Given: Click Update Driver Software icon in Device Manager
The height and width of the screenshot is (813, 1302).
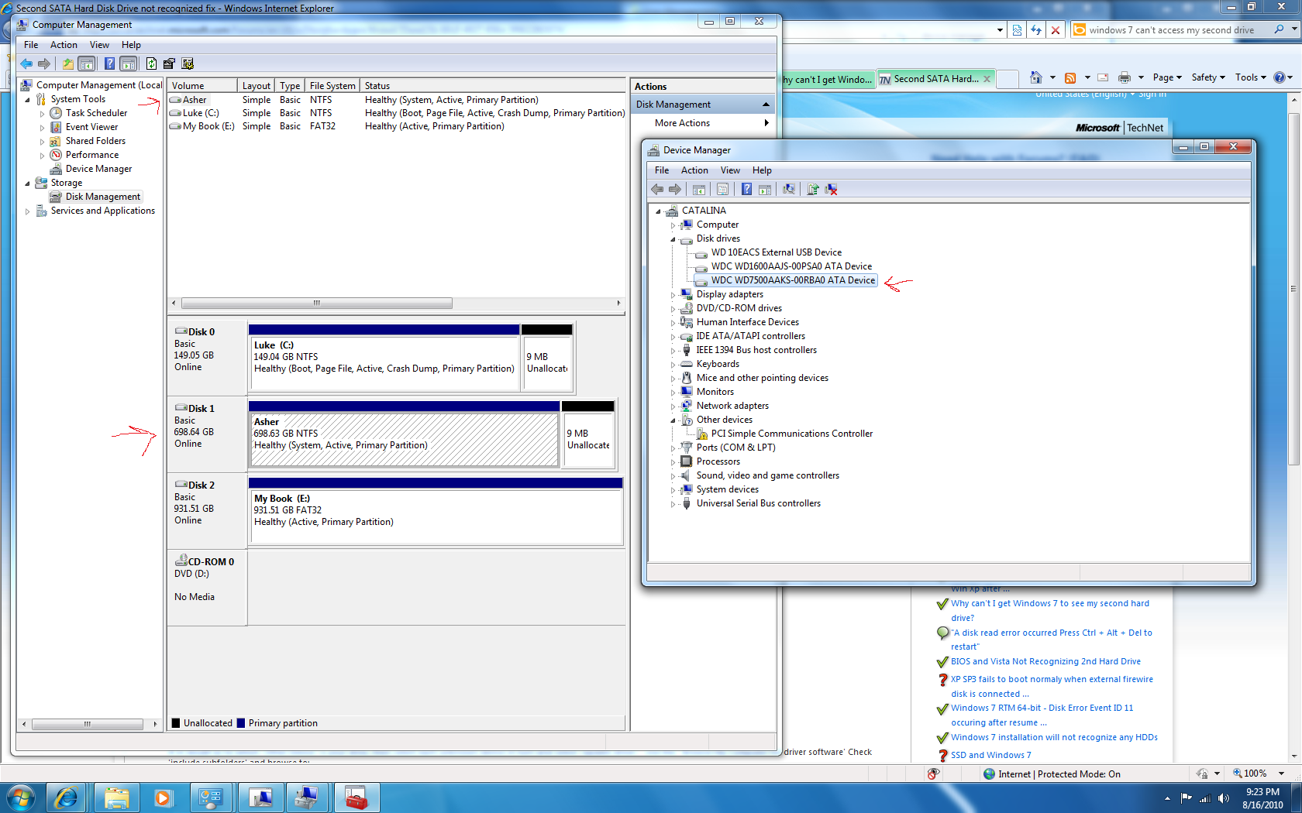Looking at the screenshot, I should 813,189.
